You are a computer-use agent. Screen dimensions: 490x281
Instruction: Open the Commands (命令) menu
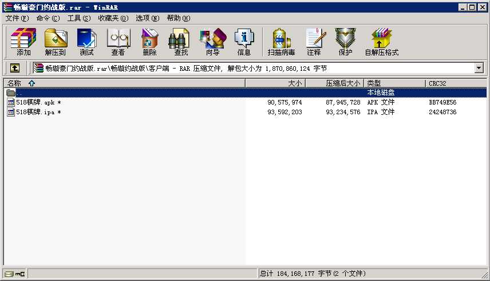point(48,18)
